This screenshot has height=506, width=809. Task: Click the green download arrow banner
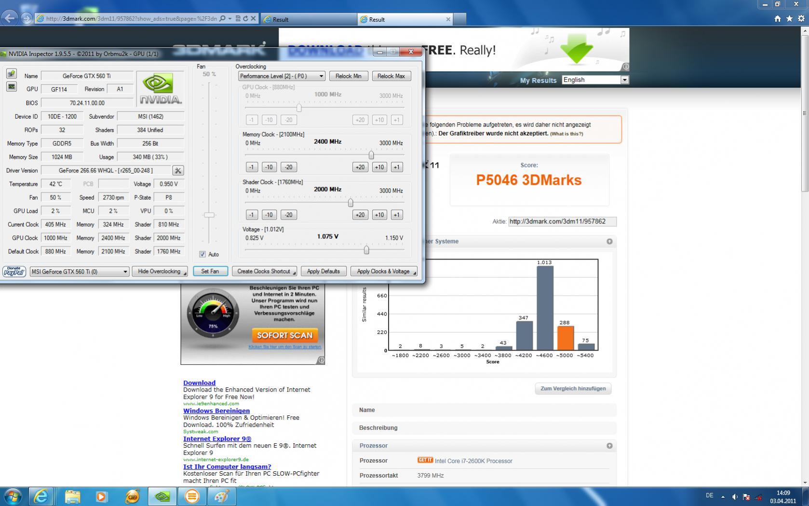pos(577,48)
